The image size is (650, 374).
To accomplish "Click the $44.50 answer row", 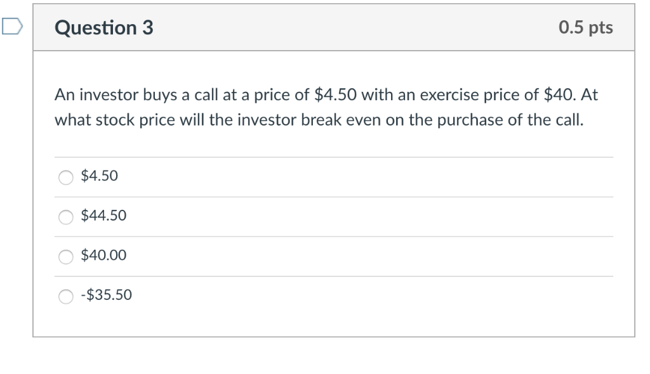I will (x=254, y=216).
